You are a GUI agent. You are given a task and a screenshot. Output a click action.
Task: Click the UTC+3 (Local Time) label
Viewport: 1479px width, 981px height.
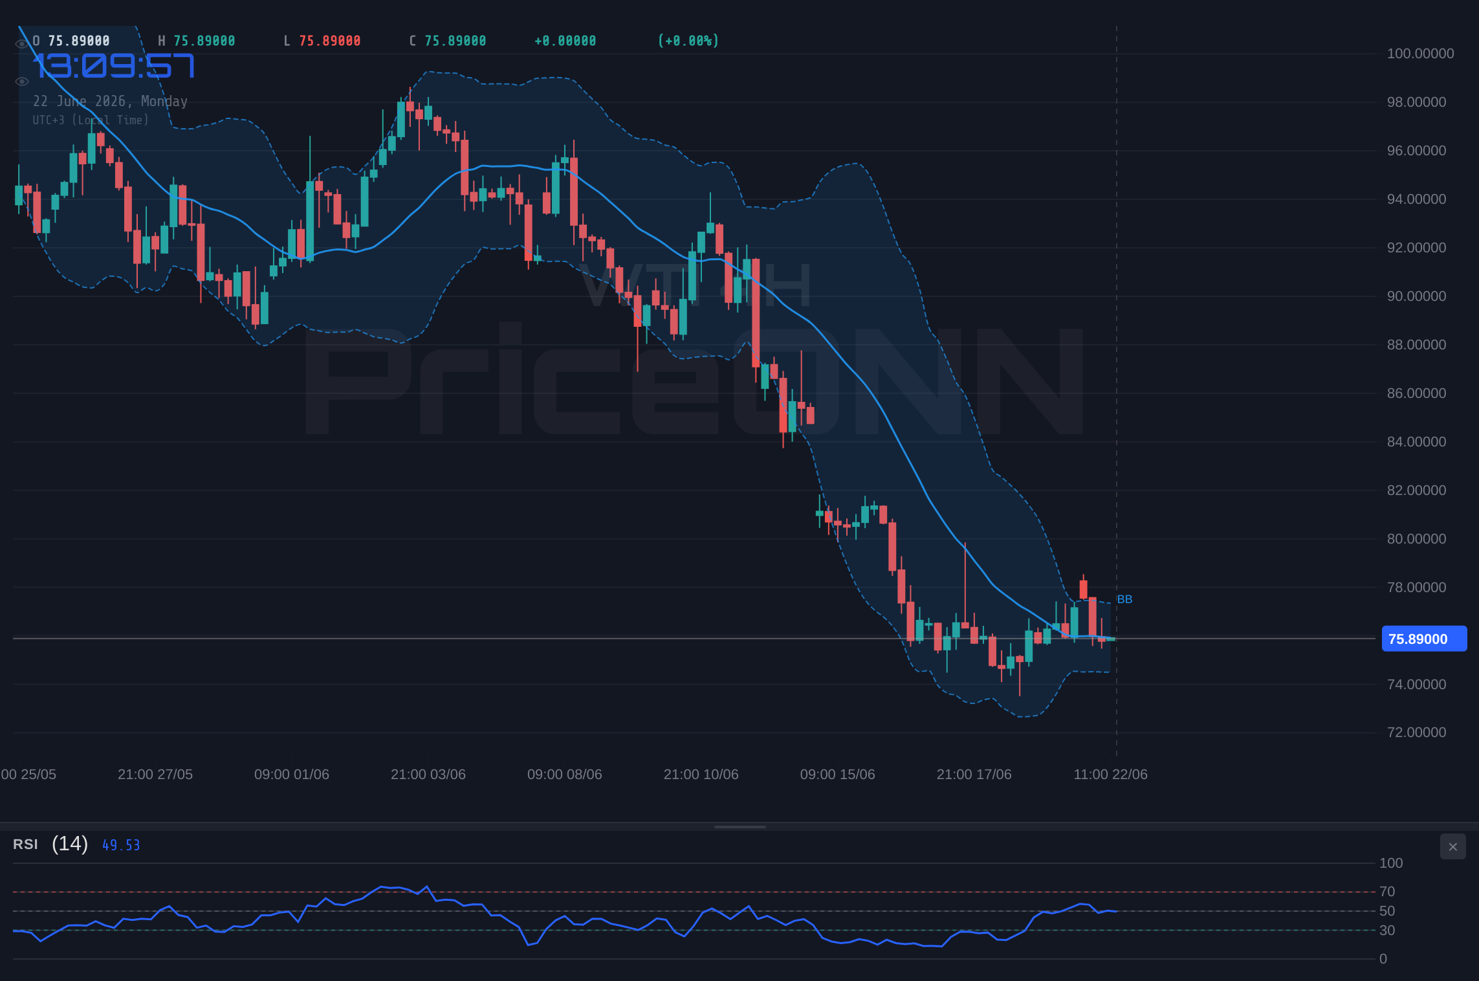pyautogui.click(x=91, y=120)
